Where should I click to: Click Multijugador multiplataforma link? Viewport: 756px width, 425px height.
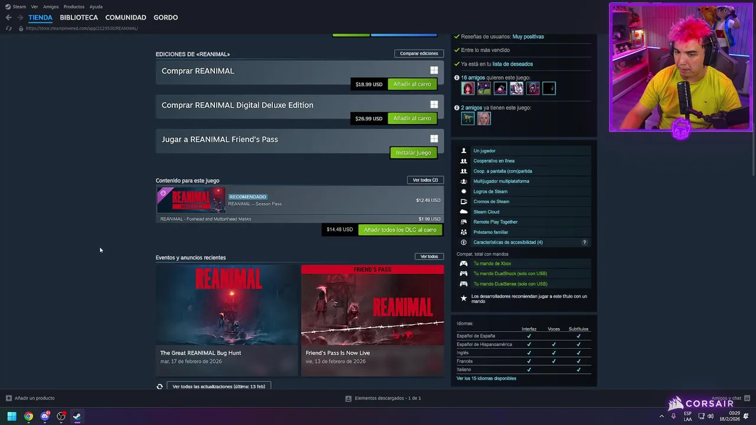(501, 181)
